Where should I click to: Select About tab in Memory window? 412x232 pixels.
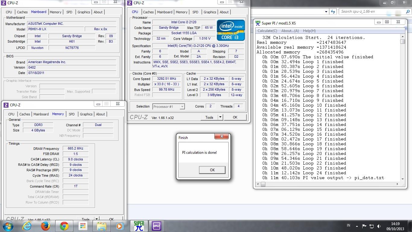click(x=100, y=114)
